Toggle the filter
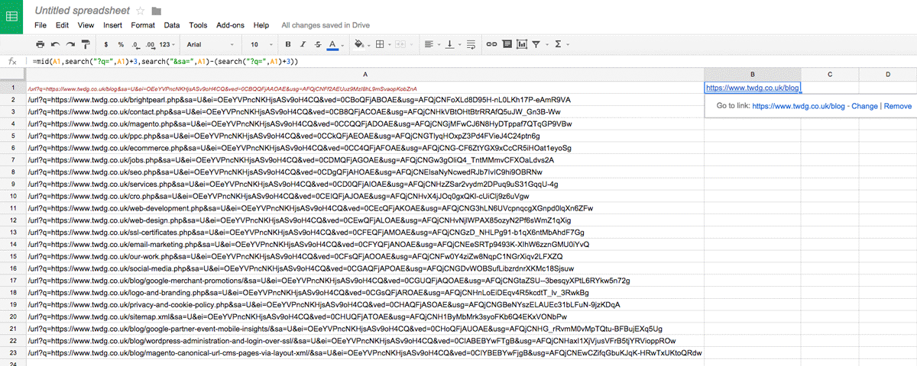Viewport: 917px width, 366px height. [x=536, y=44]
